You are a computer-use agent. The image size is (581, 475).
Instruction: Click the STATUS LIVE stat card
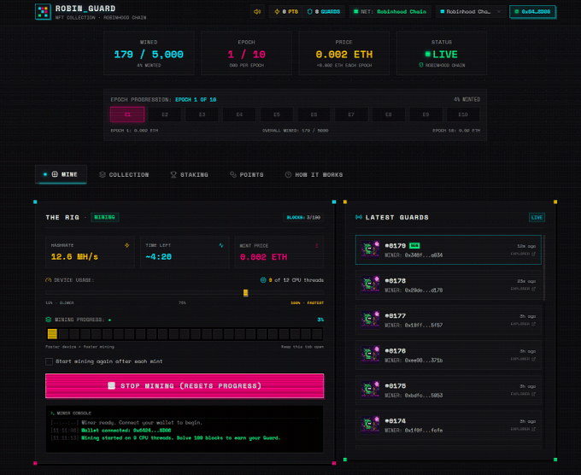(442, 53)
